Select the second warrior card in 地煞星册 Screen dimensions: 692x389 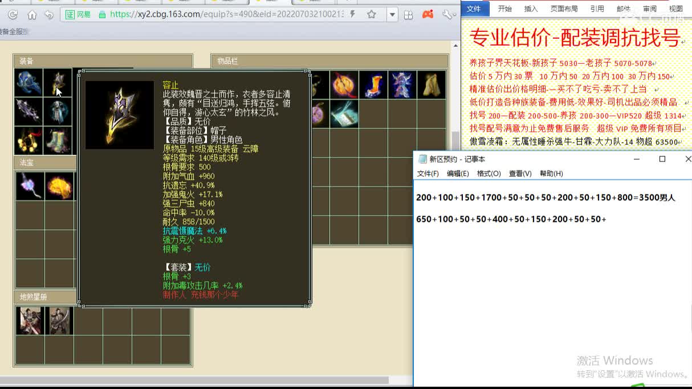[x=59, y=321]
